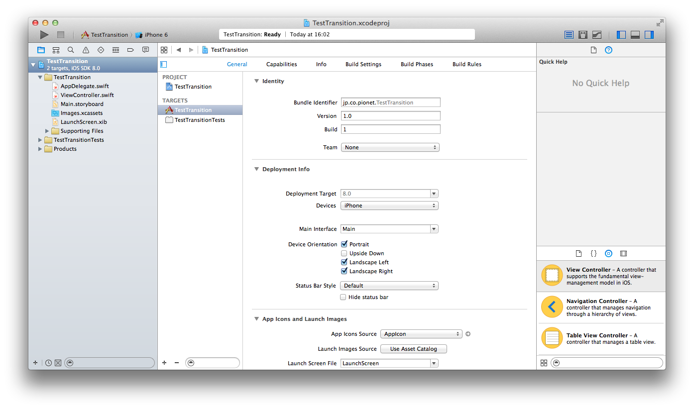Viewport: 694px width, 409px height.
Task: Open the Find navigator magnifier icon
Action: tap(71, 50)
